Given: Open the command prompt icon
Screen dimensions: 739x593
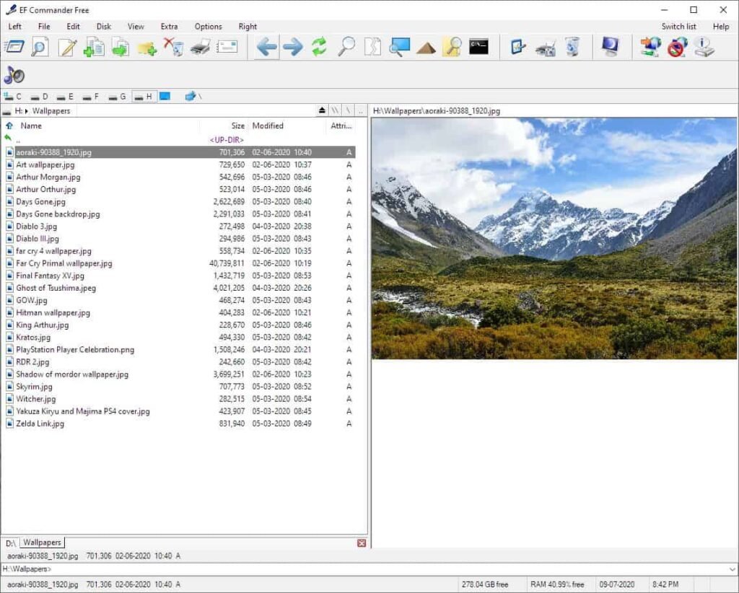Looking at the screenshot, I should tap(478, 47).
